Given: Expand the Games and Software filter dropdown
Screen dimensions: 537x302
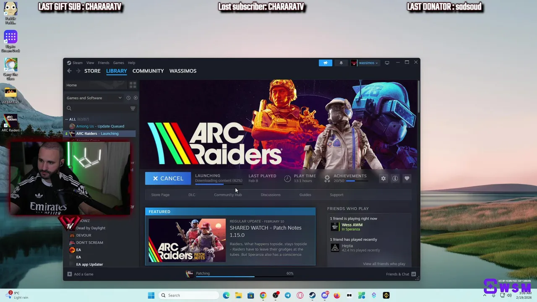Looking at the screenshot, I should 94,98.
